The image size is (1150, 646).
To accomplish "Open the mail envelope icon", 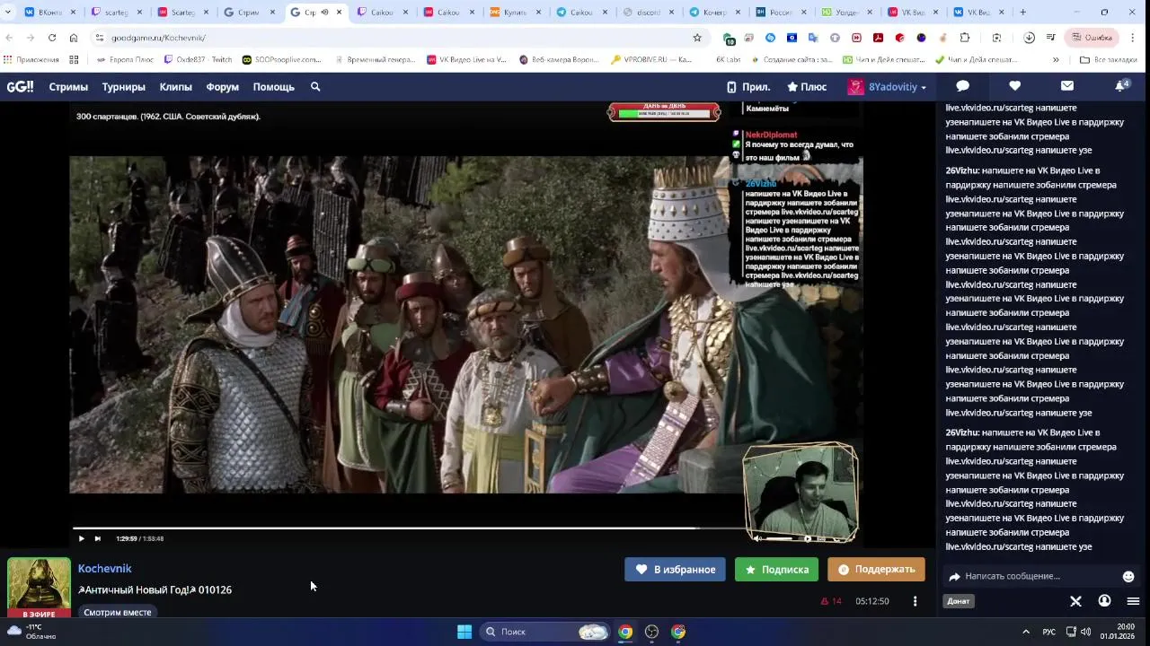I will [x=1066, y=86].
